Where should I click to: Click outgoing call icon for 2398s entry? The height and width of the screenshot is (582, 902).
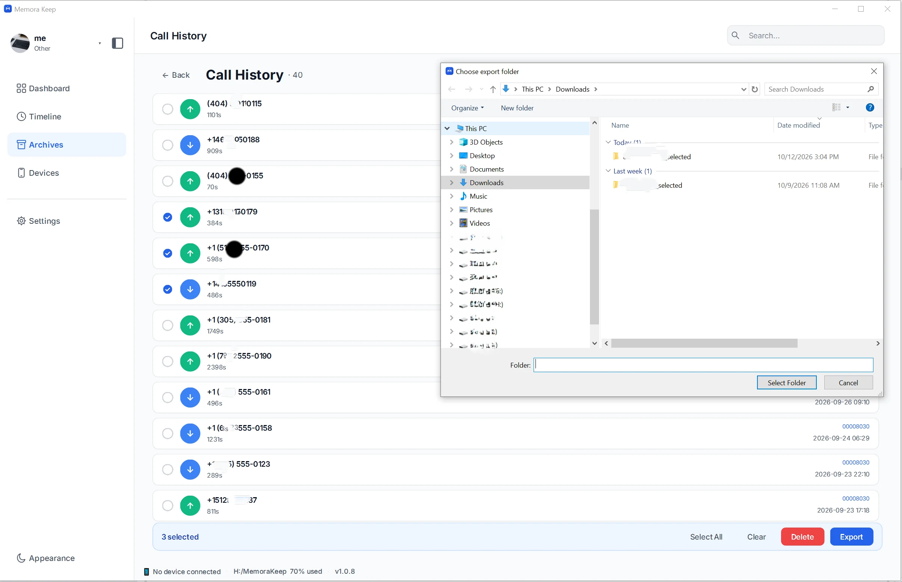click(190, 362)
